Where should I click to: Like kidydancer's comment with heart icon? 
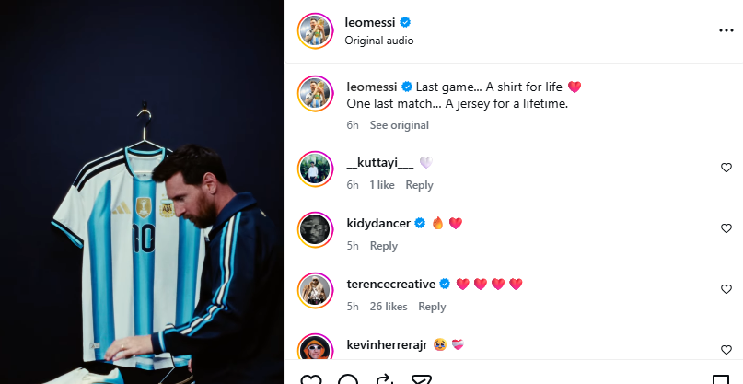pos(726,228)
